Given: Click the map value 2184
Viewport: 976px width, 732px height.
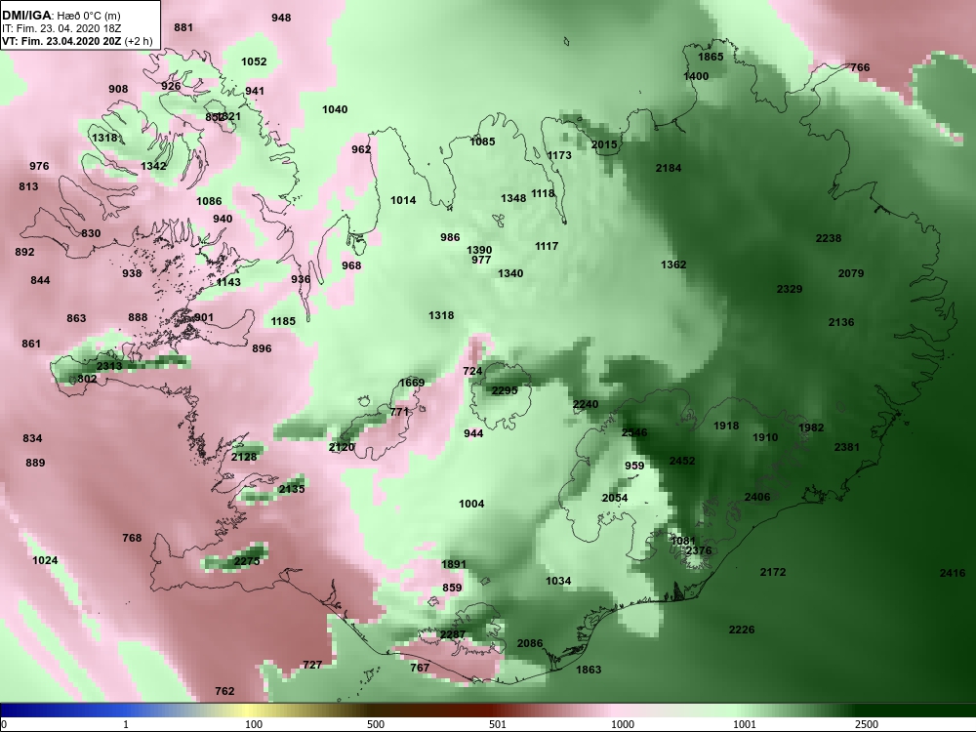Looking at the screenshot, I should coord(668,168).
